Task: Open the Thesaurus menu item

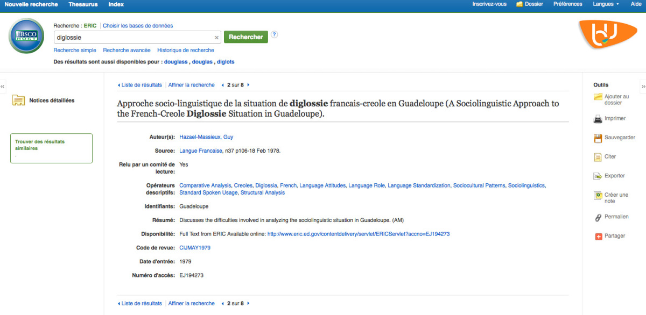Action: point(83,4)
